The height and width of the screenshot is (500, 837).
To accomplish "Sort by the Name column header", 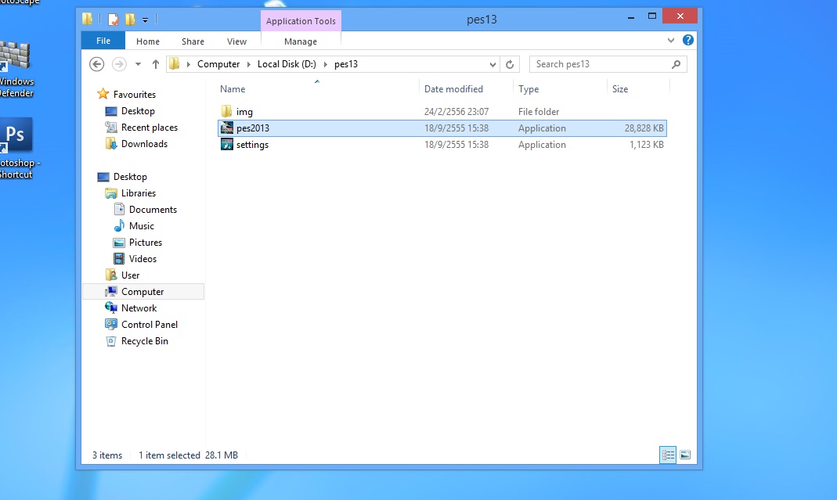I will click(x=233, y=89).
